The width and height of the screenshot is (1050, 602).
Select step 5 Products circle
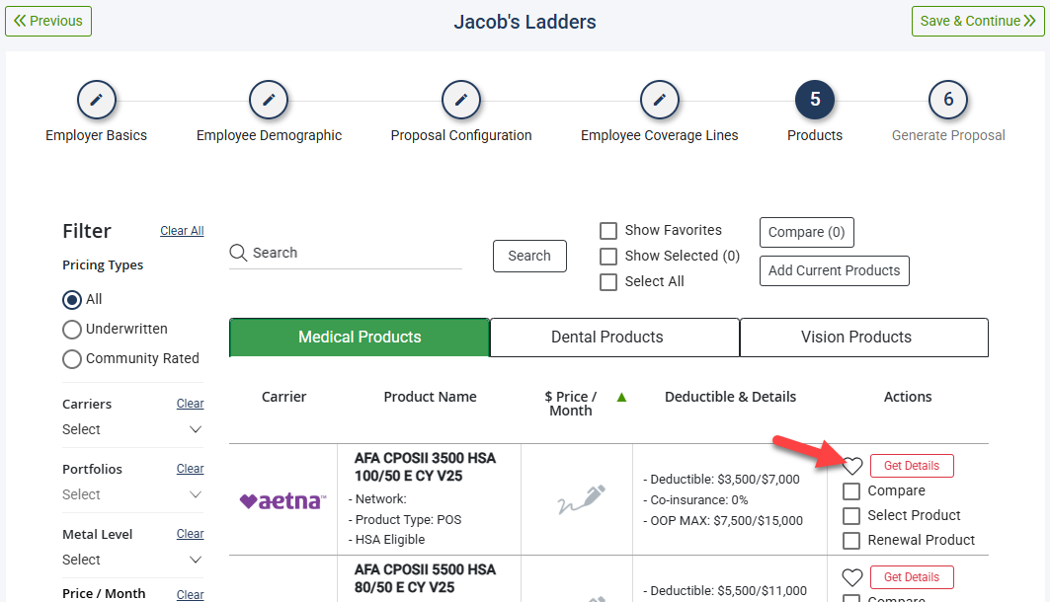pos(814,100)
